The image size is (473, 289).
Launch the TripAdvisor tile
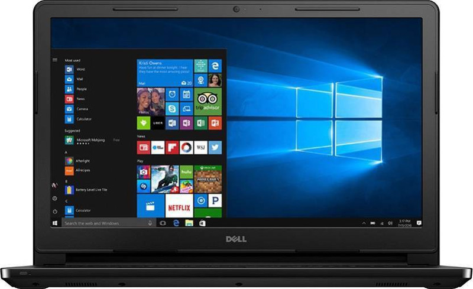[208, 102]
